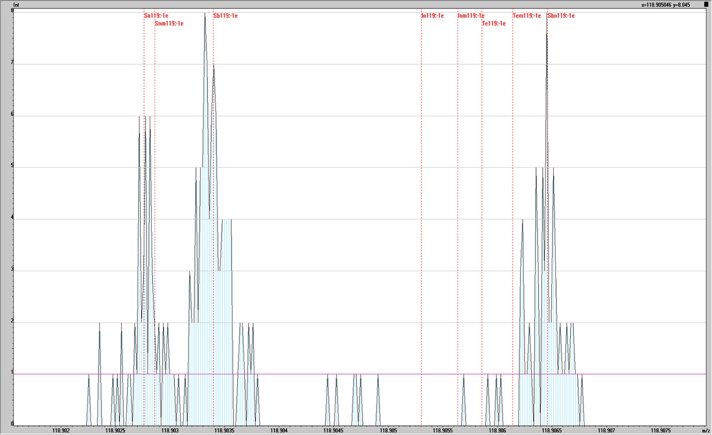Click the 118.9075 x-axis tick label
This screenshot has width=712, height=435.
tap(661, 431)
